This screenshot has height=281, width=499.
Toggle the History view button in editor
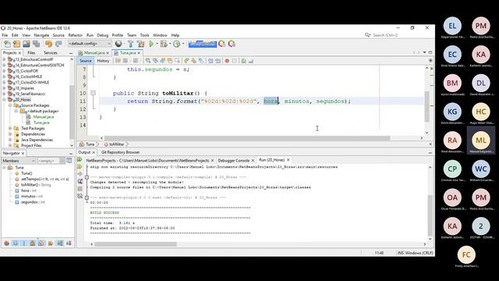click(x=103, y=61)
